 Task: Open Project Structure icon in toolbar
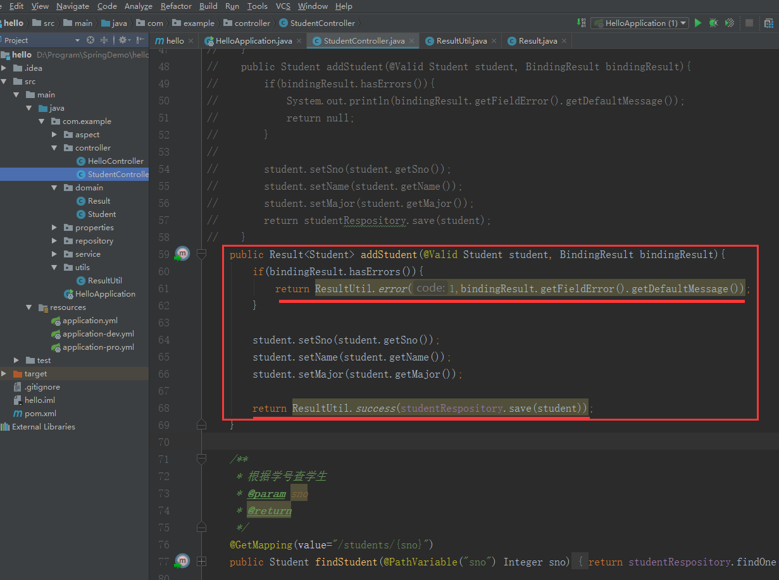(768, 23)
